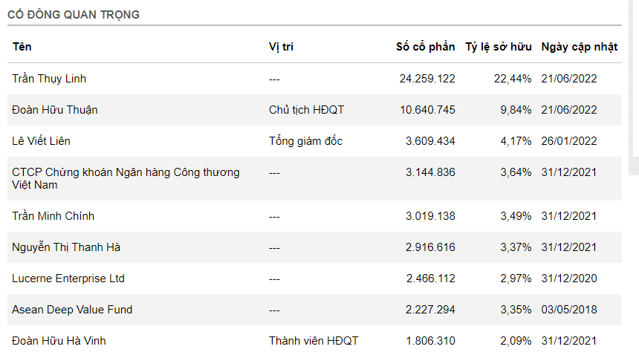Click the Vị trí column header

282,47
